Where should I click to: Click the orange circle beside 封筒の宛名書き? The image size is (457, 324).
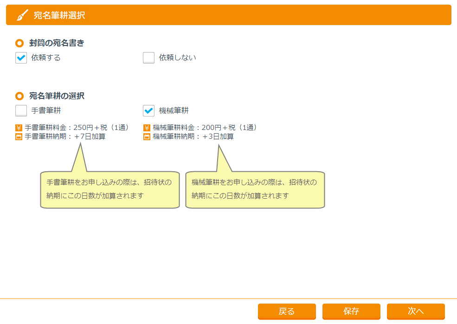pos(19,43)
